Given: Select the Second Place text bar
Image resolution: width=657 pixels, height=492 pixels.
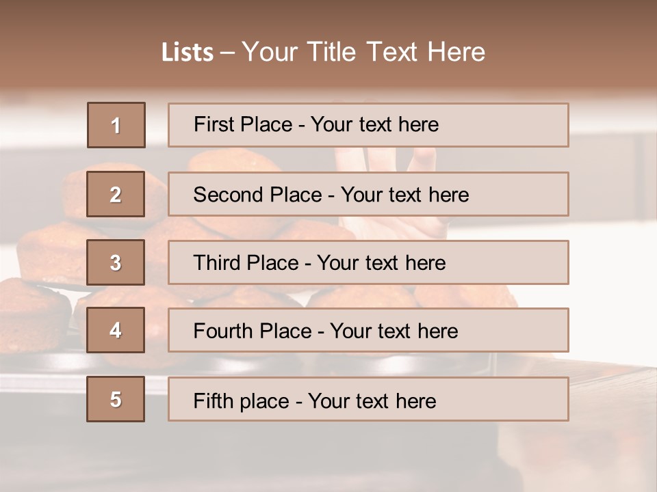Looking at the screenshot, I should tap(368, 194).
